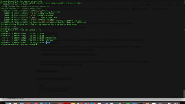Image resolution: width=185 pixels, height=104 pixels.
Task: Click 'Loading composer repositories with package information' line
Action: (25, 7)
